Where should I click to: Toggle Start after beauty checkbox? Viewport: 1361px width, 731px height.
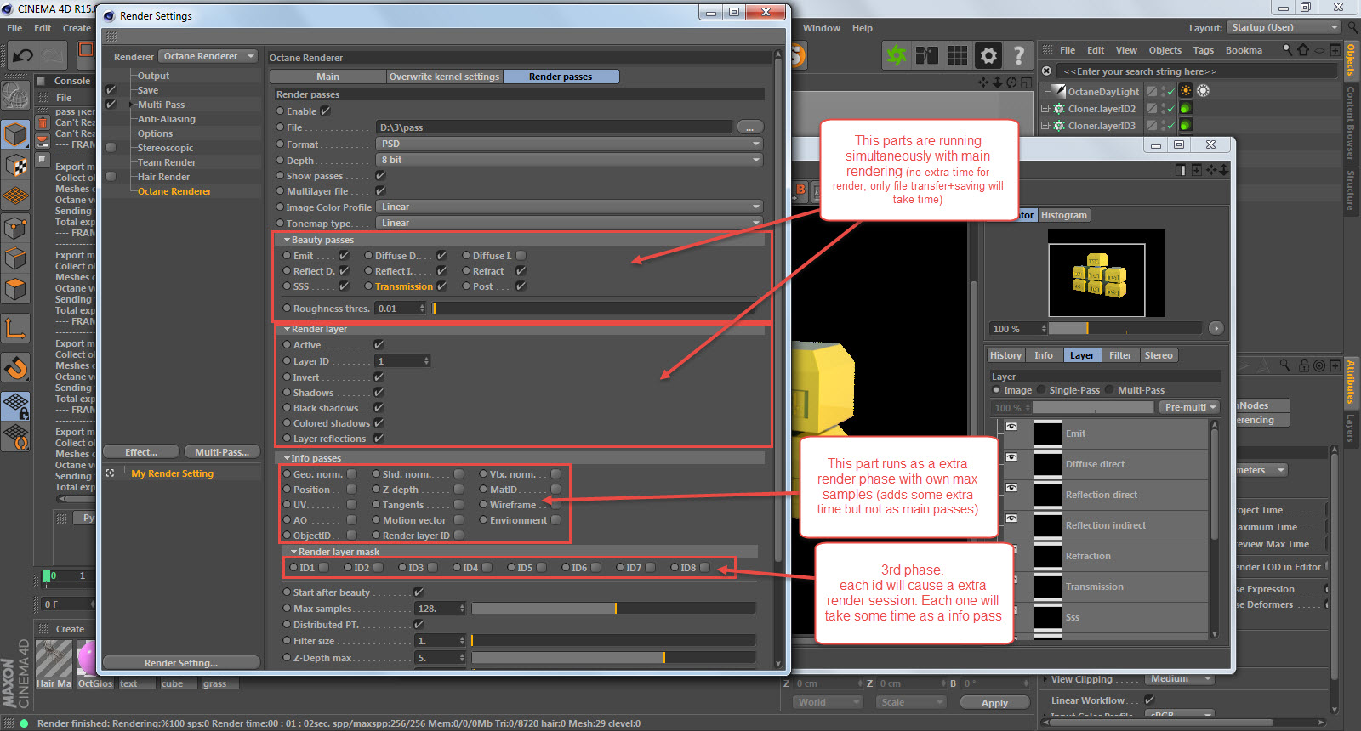(x=419, y=592)
